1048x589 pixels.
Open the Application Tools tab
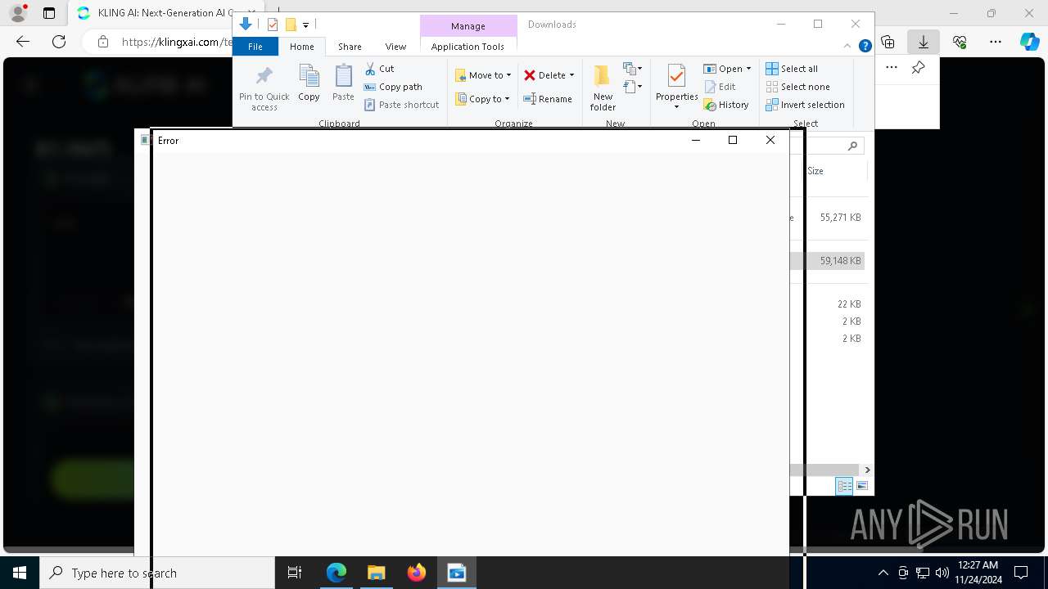click(468, 47)
